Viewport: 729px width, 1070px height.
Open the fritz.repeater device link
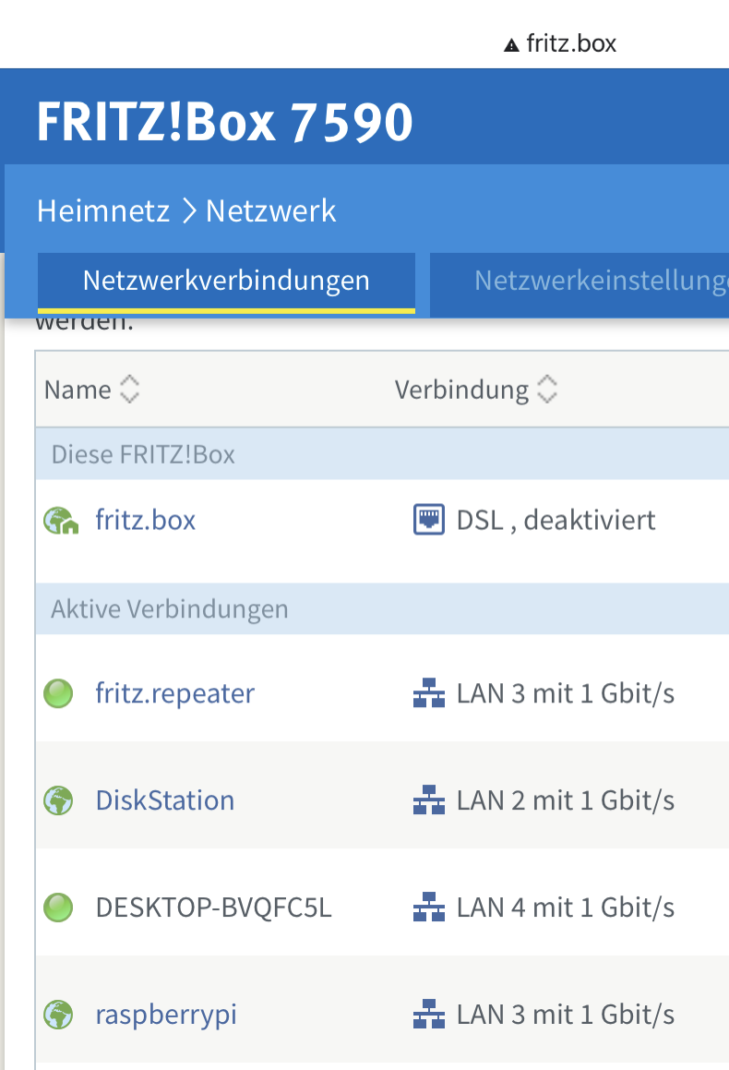click(175, 693)
